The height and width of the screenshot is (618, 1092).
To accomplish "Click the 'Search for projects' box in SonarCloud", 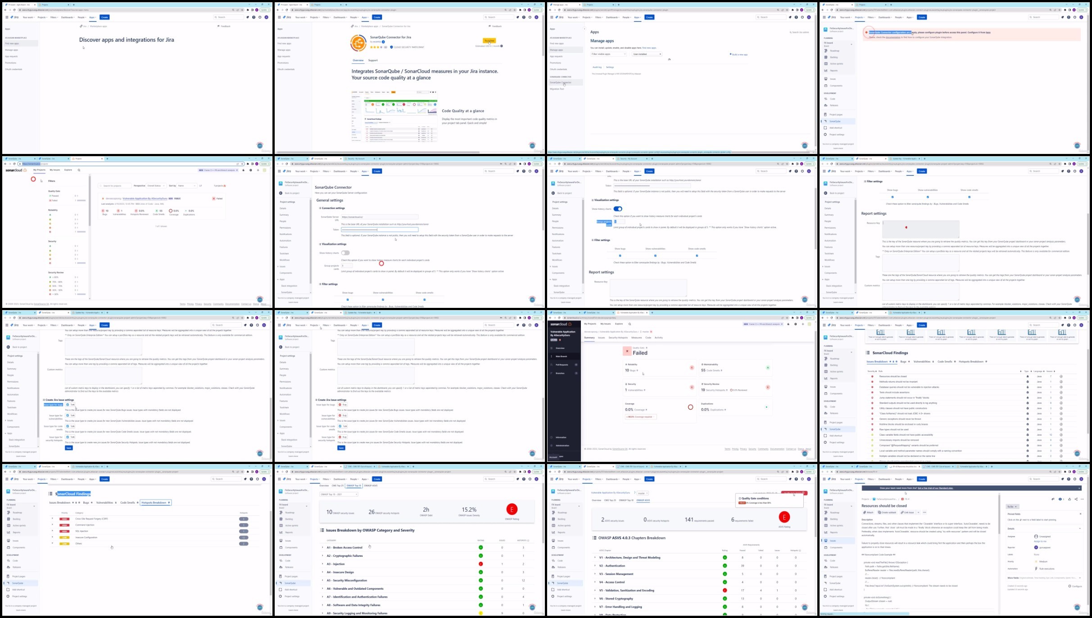I will [x=115, y=185].
